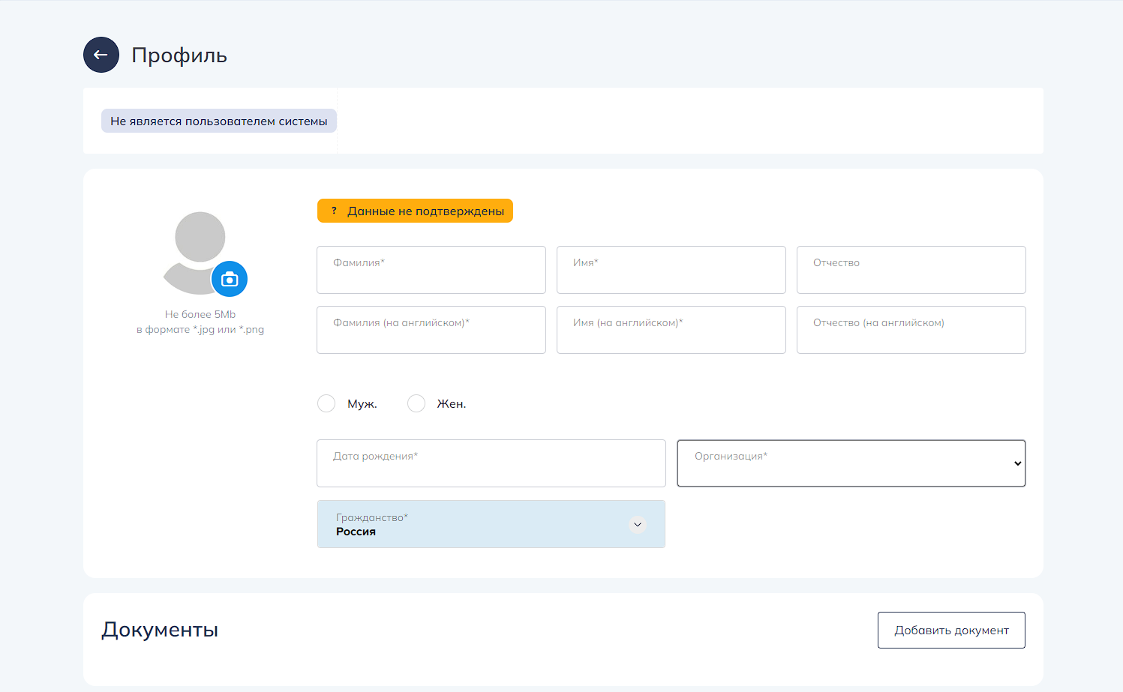Select the Жен. radio button

pos(416,403)
